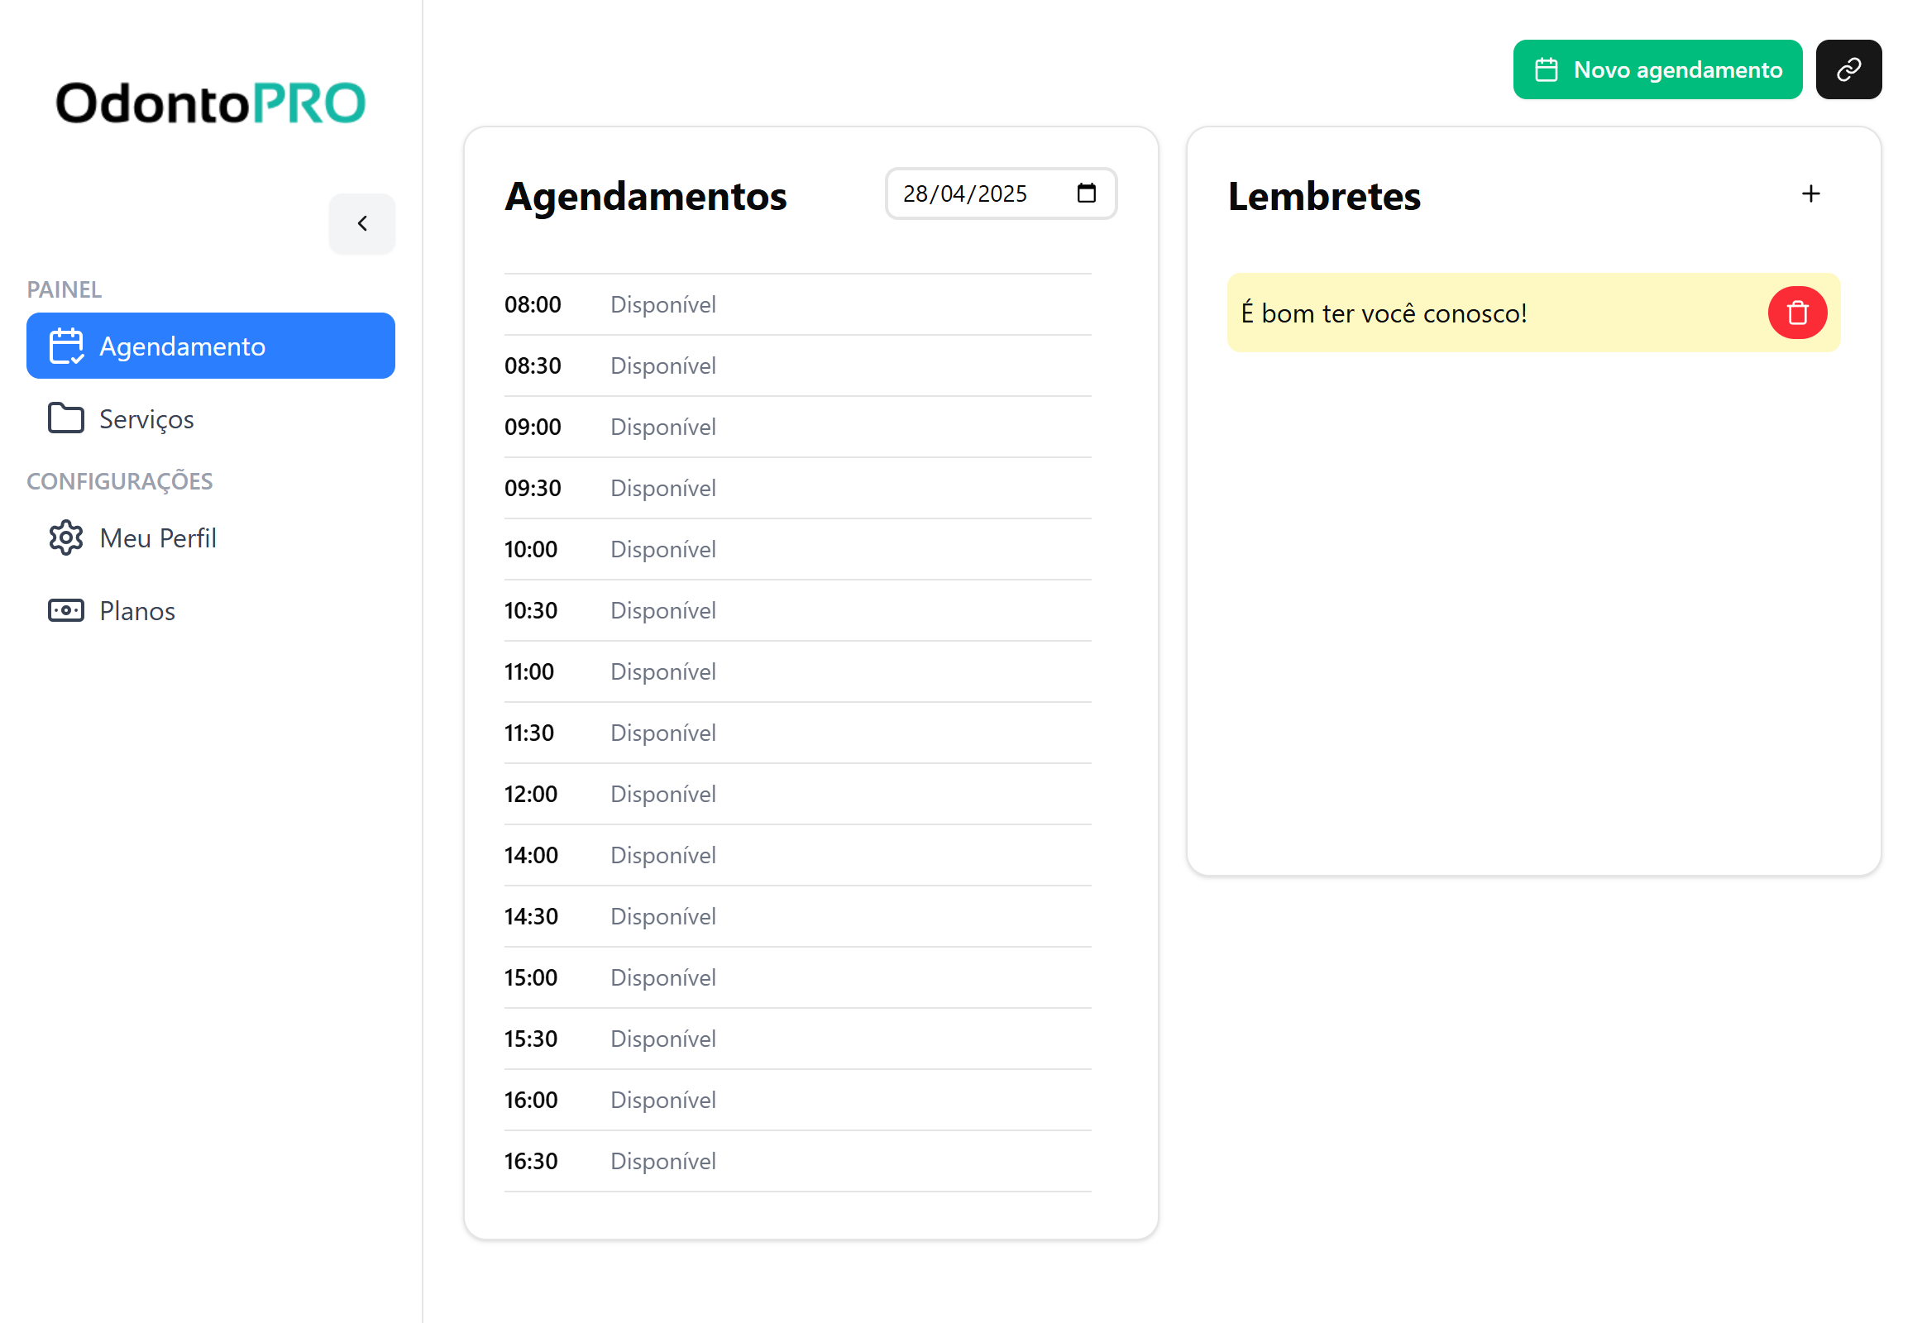Click the copy link icon button
The height and width of the screenshot is (1323, 1922).
(1848, 69)
